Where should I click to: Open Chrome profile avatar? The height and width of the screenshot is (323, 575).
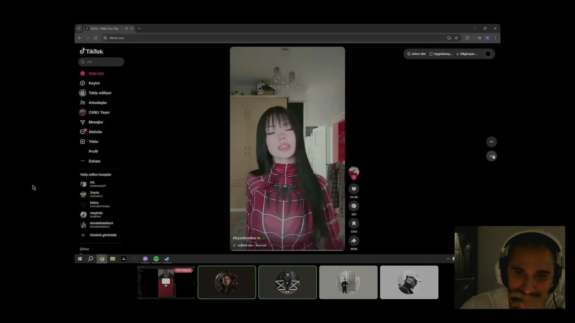[487, 38]
